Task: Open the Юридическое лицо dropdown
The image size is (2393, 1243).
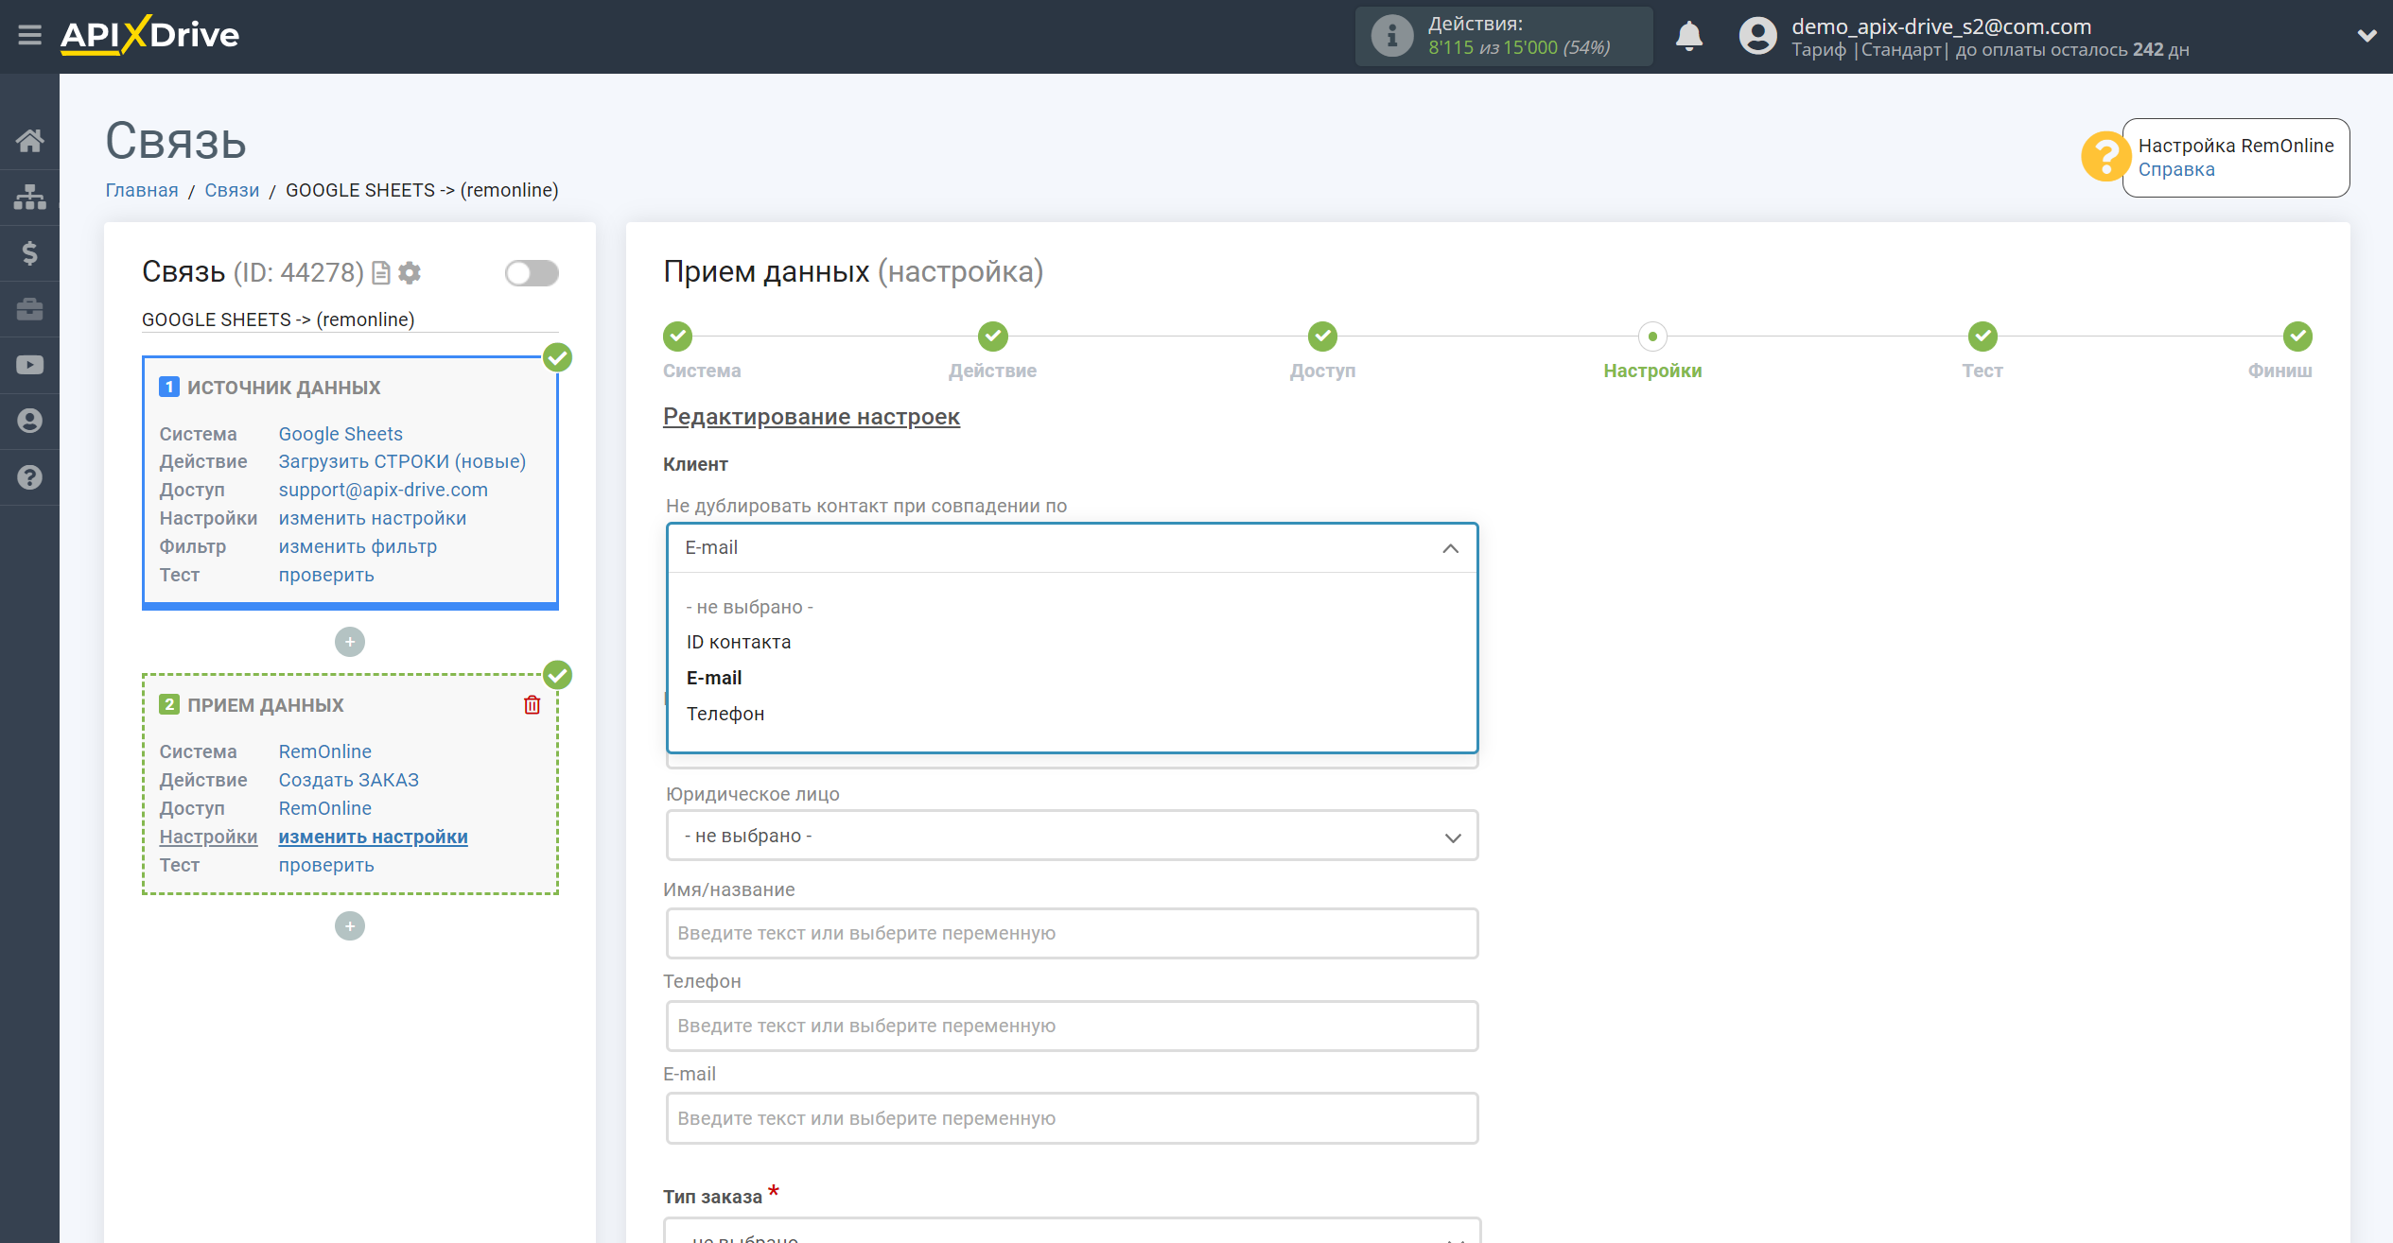Action: click(x=1072, y=836)
